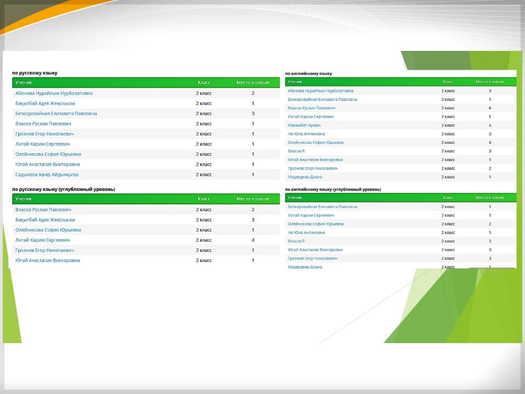525x394 pixels.
Task: Click 'по английскому языку (углубленный уровень)' heading
Action: [x=333, y=189]
